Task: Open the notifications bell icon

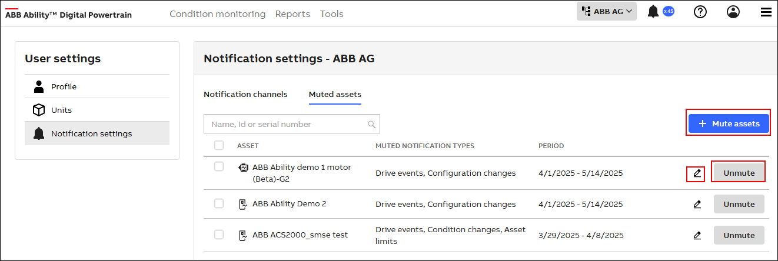Action: (653, 12)
